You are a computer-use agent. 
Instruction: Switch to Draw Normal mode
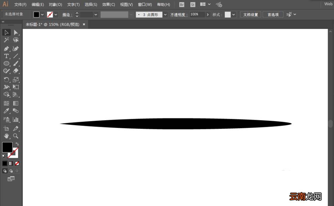pyautogui.click(x=5, y=171)
